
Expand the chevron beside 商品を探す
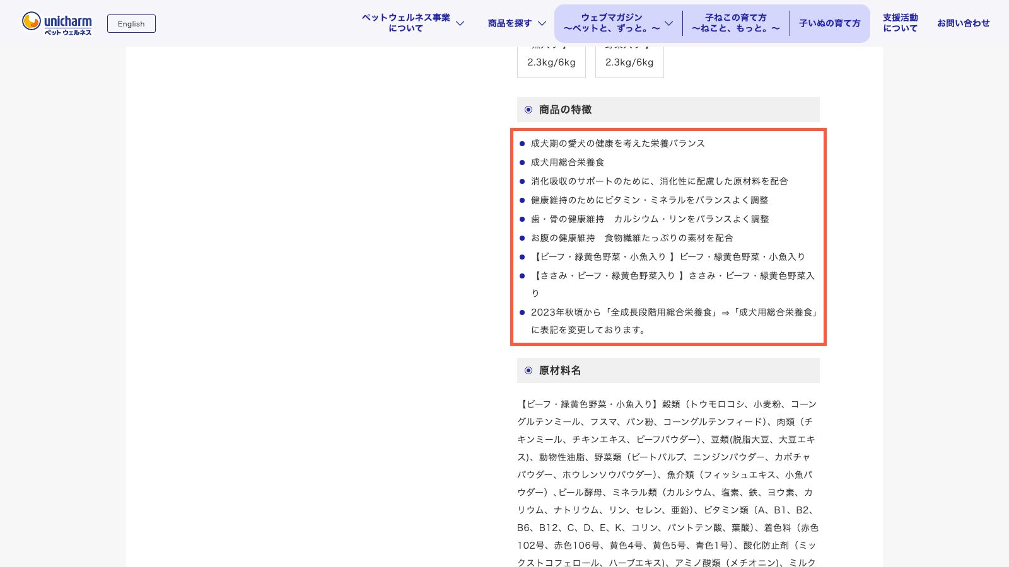tap(542, 23)
